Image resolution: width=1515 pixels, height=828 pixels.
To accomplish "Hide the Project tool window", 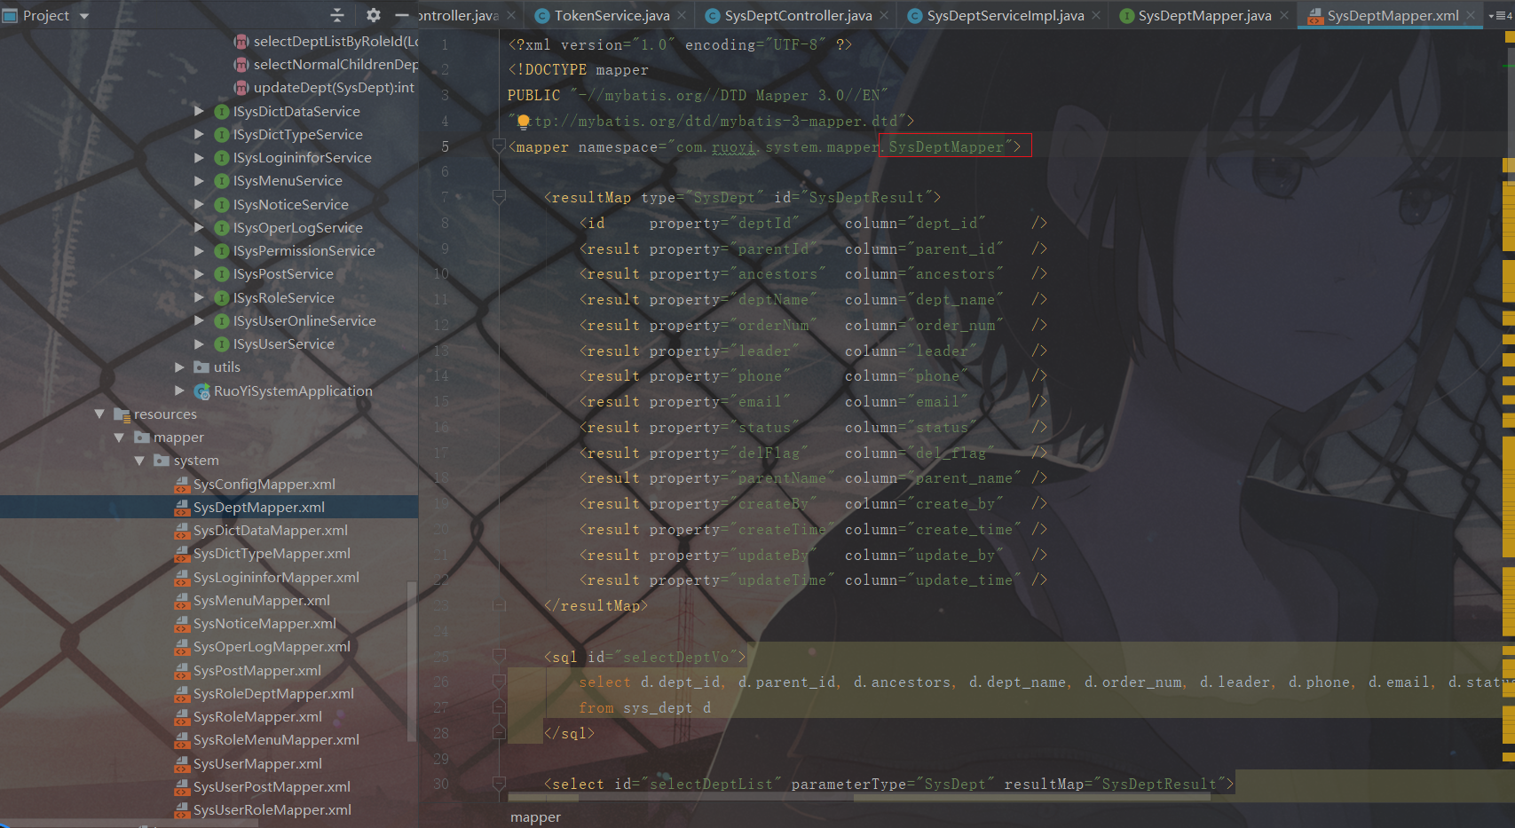I will [x=402, y=15].
